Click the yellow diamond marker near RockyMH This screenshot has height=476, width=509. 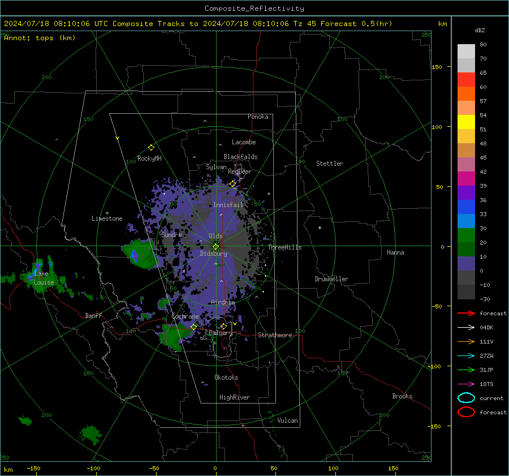click(151, 148)
